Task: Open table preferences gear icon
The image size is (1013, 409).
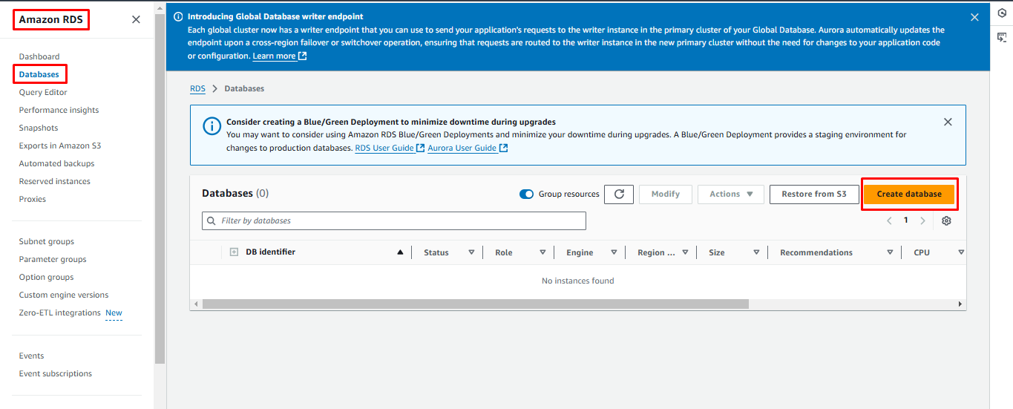Action: pos(946,221)
